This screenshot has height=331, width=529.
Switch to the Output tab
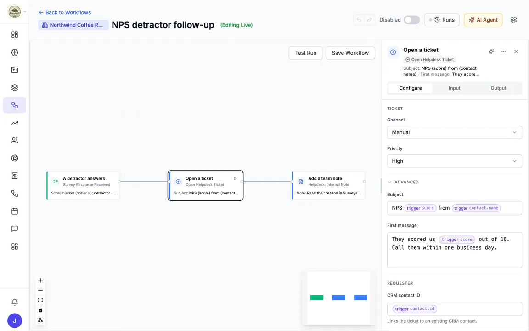tap(498, 88)
